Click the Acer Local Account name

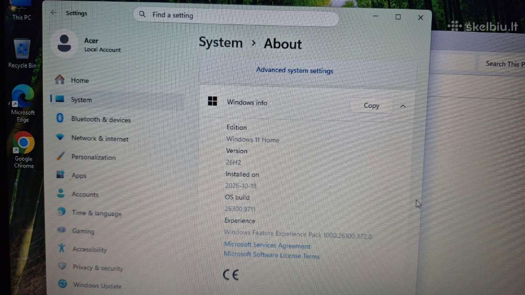coord(102,45)
